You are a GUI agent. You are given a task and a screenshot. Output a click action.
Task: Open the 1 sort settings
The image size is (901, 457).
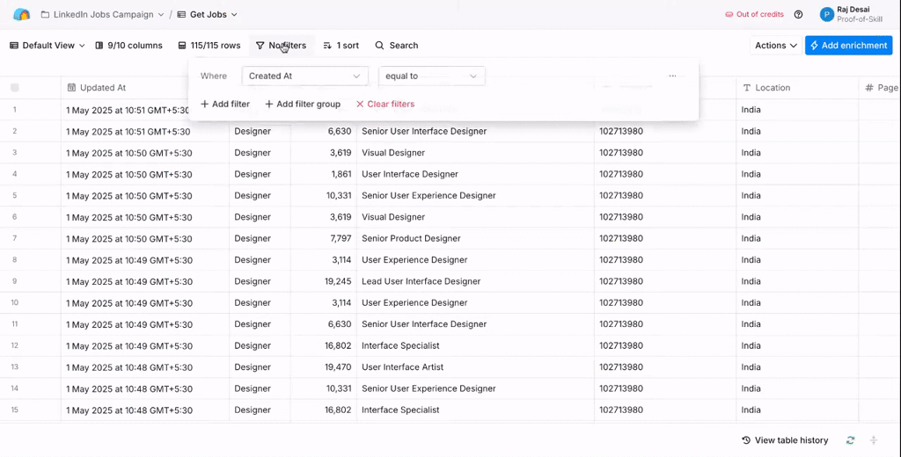pyautogui.click(x=341, y=46)
